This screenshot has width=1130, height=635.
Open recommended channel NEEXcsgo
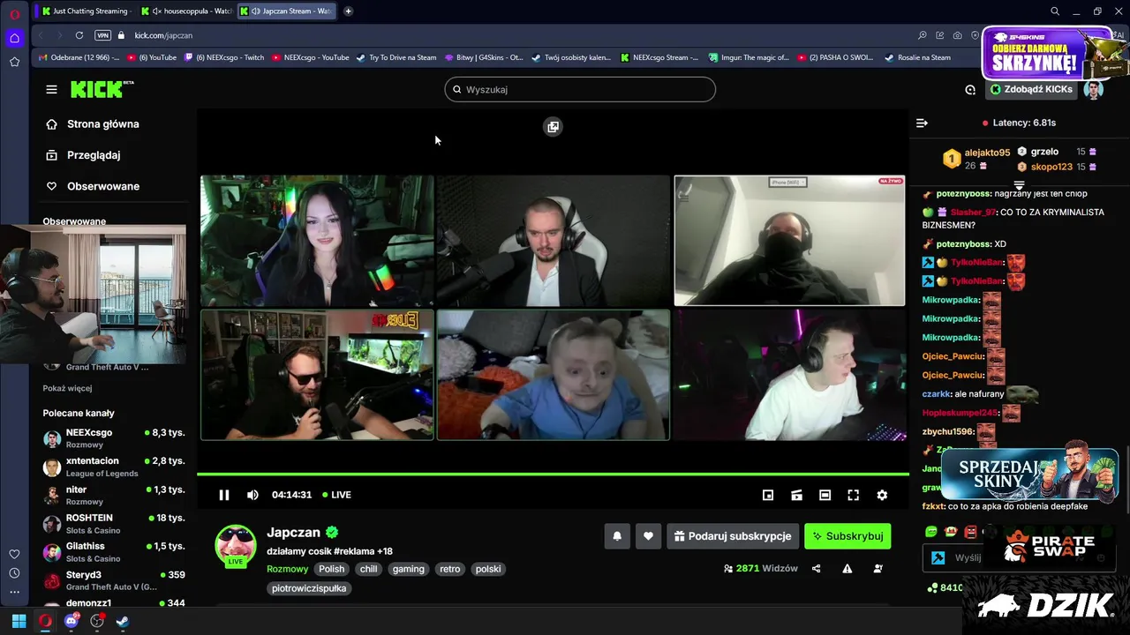point(114,438)
